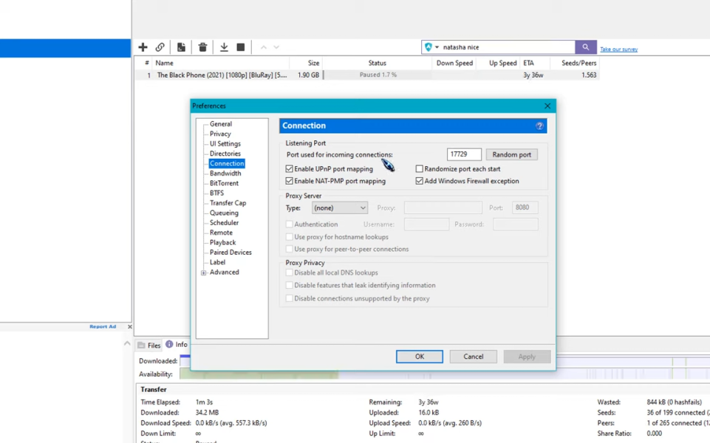This screenshot has width=710, height=443.
Task: Select Playback in Preferences tree
Action: (222, 242)
